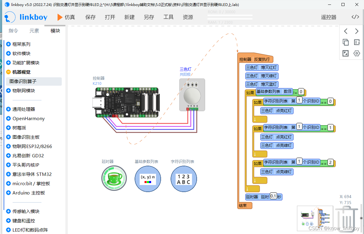Image resolution: width=364 pixels, height=234 pixels.
Task: Click the copy icon in right panel
Action: 346,42
